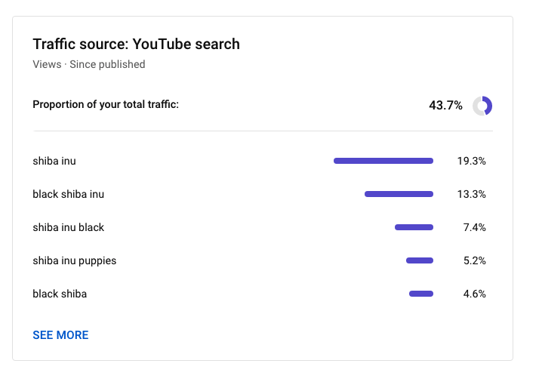Click the 4.6% percentage value
Image resolution: width=539 pixels, height=379 pixels.
(x=474, y=294)
